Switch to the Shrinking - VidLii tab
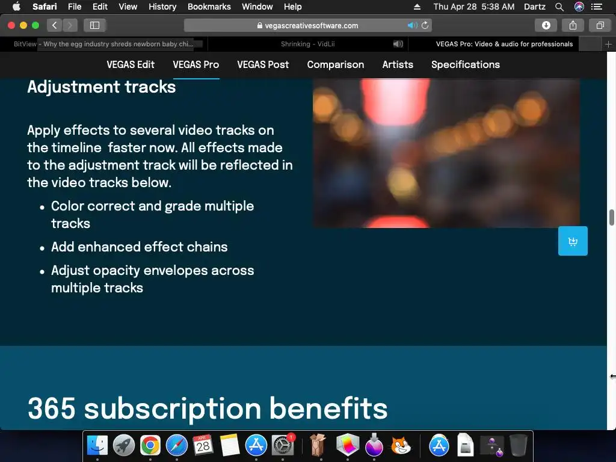The height and width of the screenshot is (462, 616). coord(307,44)
